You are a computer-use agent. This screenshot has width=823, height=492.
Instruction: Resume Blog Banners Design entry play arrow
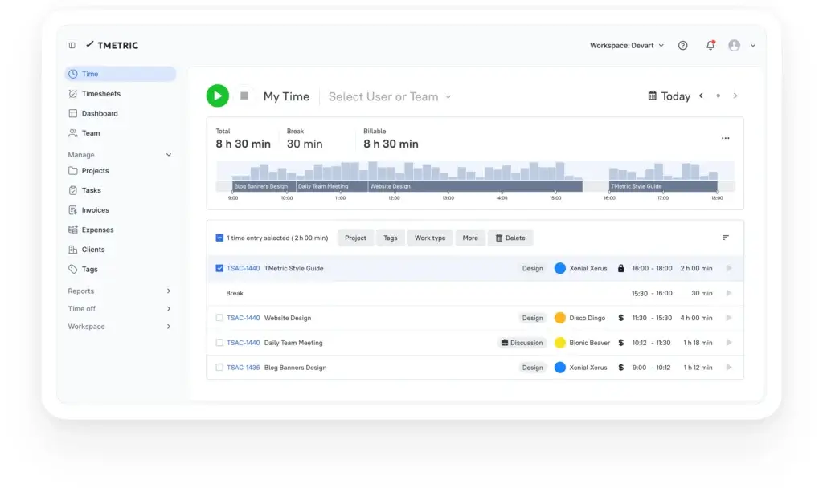728,368
